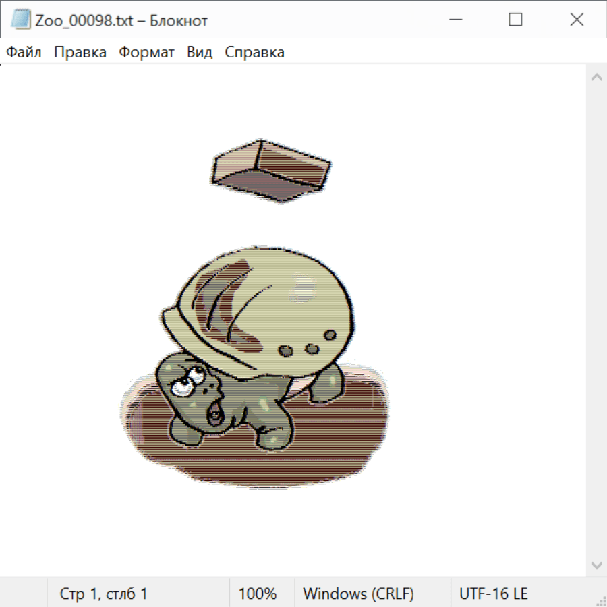Click the Windows (CRLF) status field
Viewport: 607px width, 607px height.
[358, 594]
